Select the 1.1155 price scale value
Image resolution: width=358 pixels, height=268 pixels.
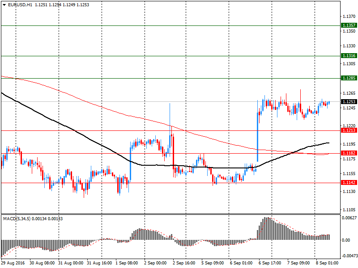349,174
